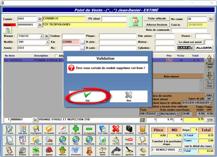
Task: Open the F7 Pièces globe icon
Action: point(62,140)
